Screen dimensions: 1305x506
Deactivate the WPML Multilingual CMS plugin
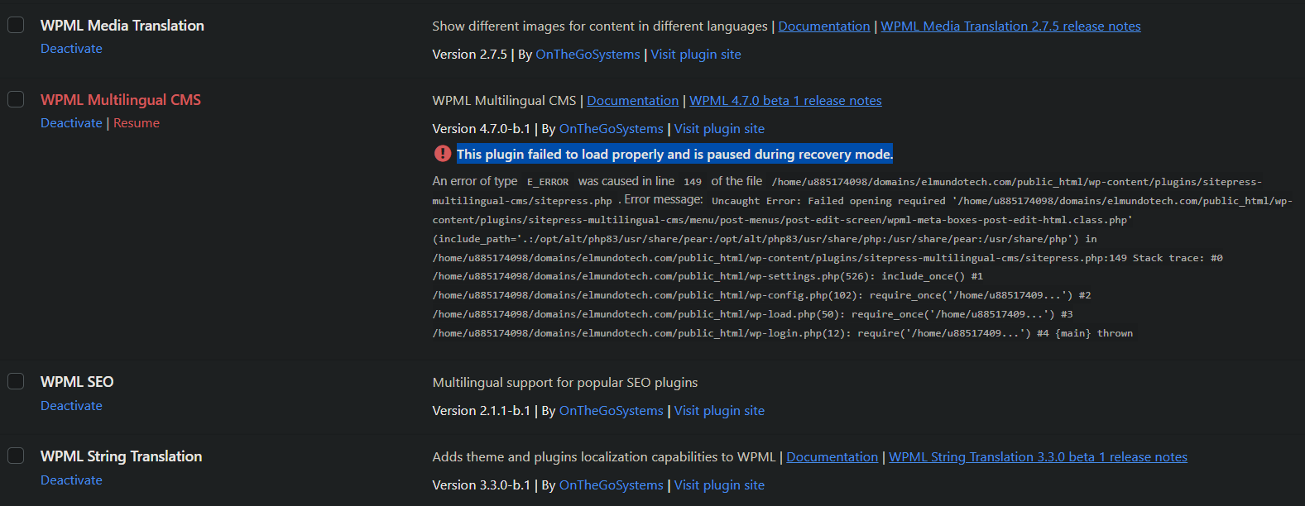[71, 123]
